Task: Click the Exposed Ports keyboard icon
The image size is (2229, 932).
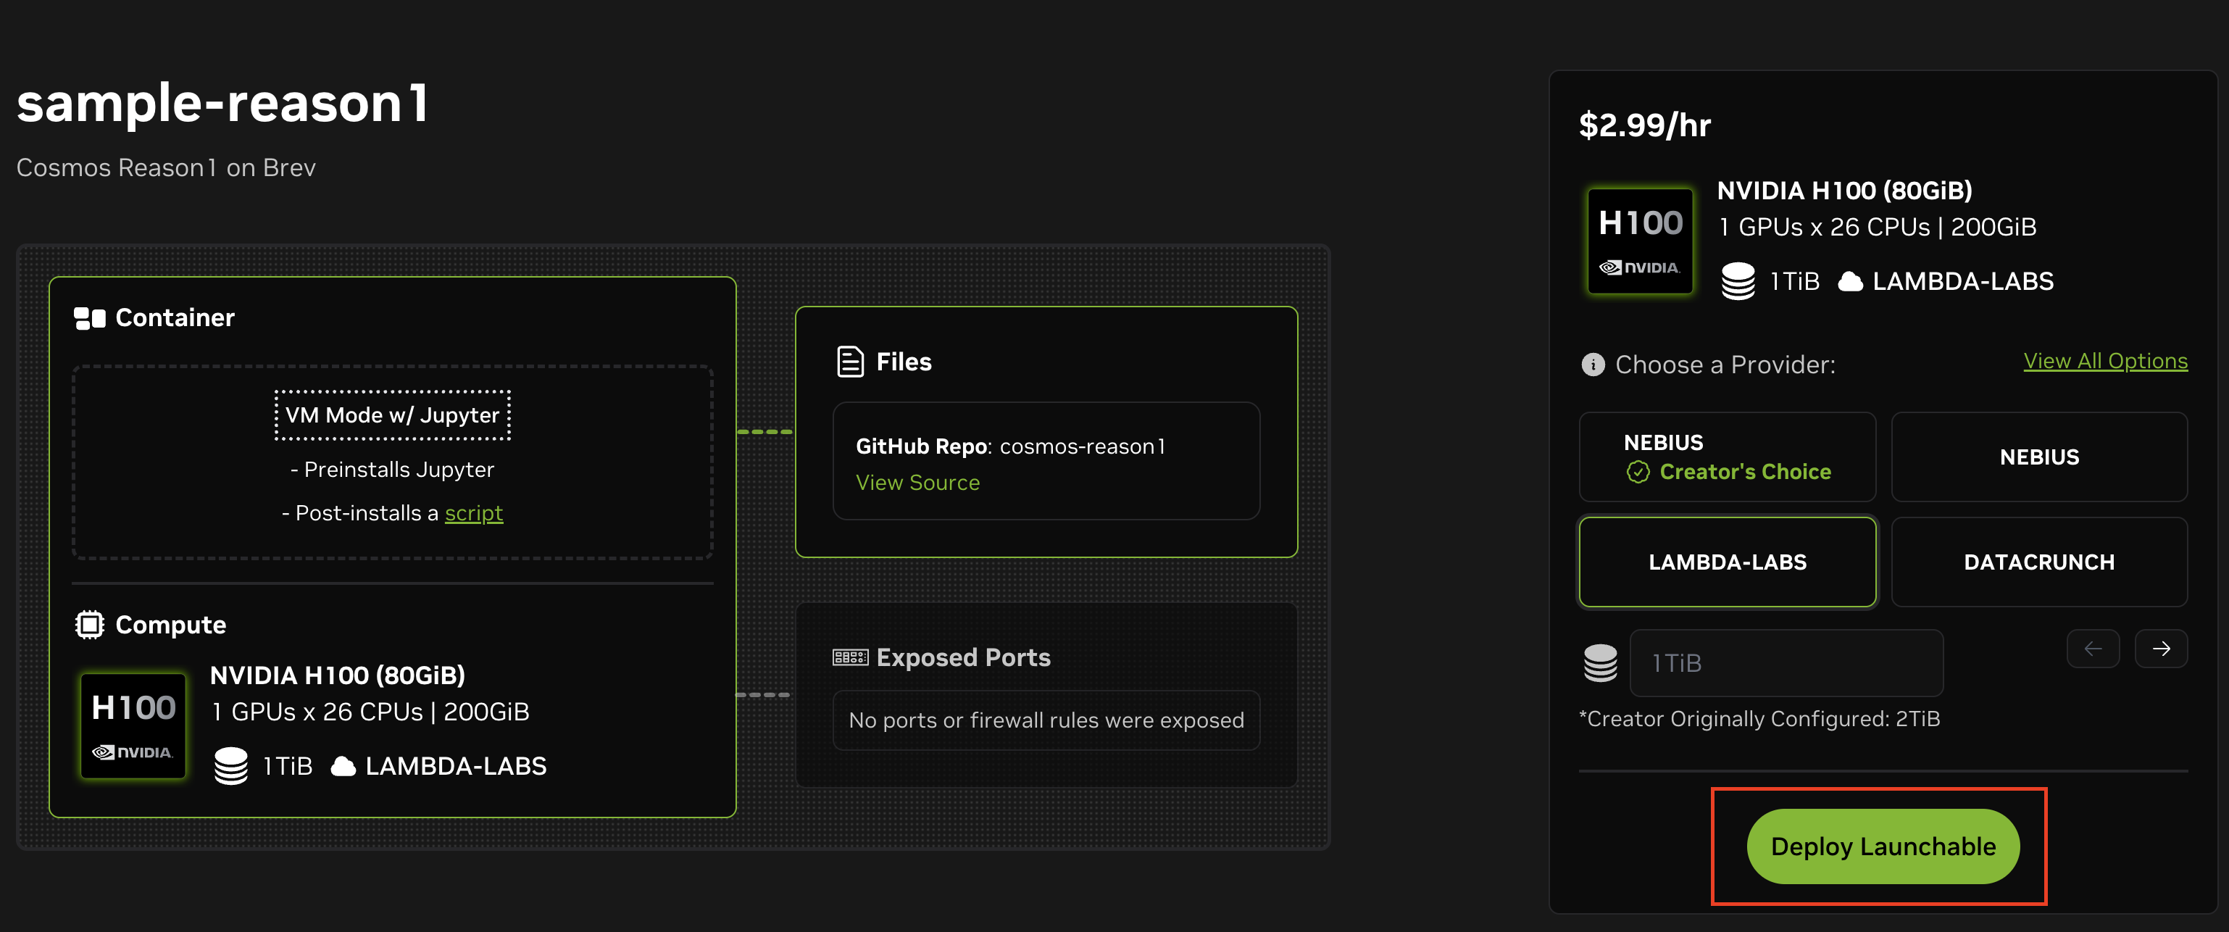Action: (x=850, y=657)
